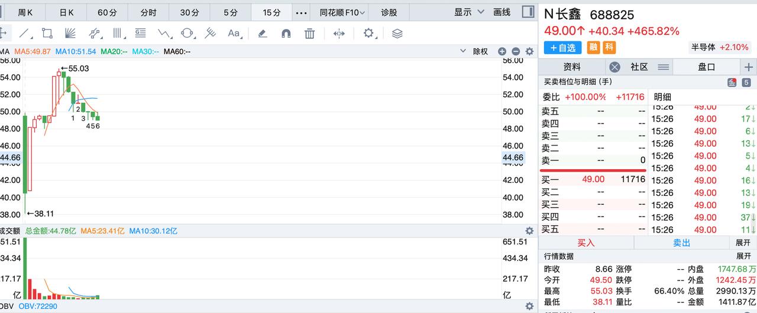Select the Fibonacci retracement lines tool
This screenshot has height=313, width=757.
209,33
